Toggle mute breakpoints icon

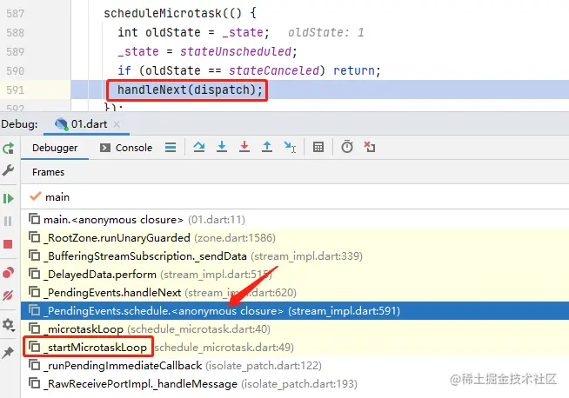pos(8,295)
